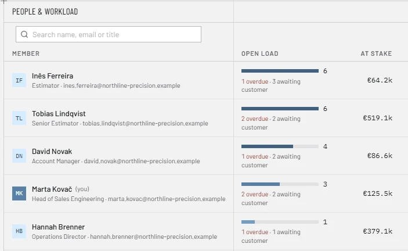This screenshot has height=251, width=408.
Task: Click the €519.1k at stake value
Action: tap(378, 118)
